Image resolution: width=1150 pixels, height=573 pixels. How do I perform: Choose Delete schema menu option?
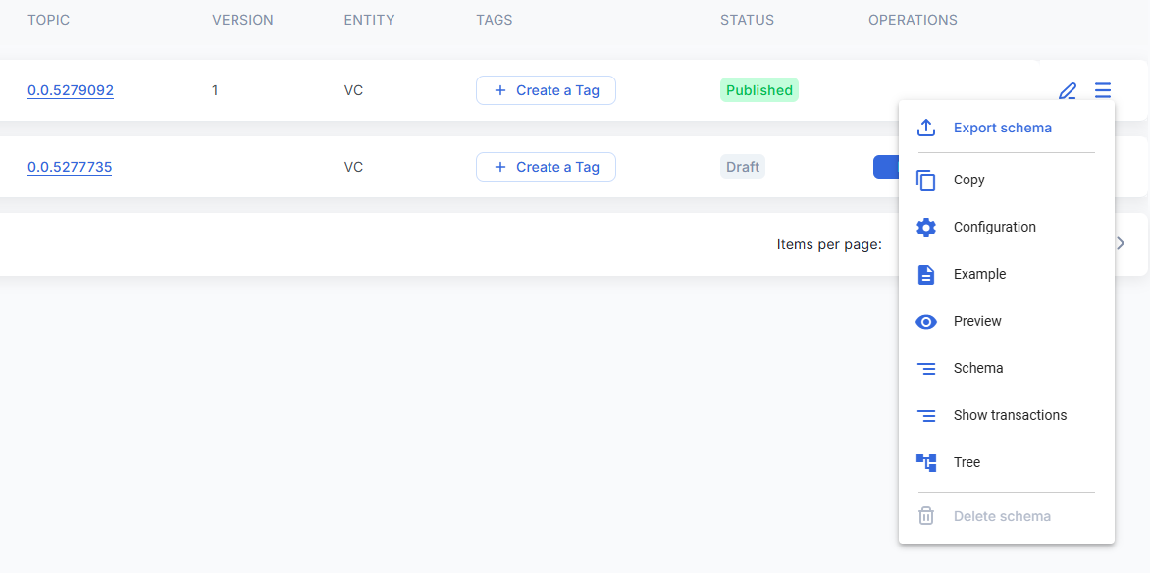1002,516
